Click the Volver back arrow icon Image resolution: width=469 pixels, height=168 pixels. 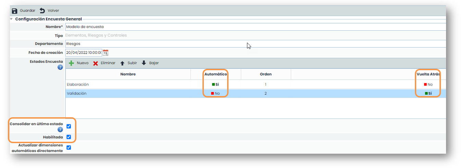(x=42, y=11)
